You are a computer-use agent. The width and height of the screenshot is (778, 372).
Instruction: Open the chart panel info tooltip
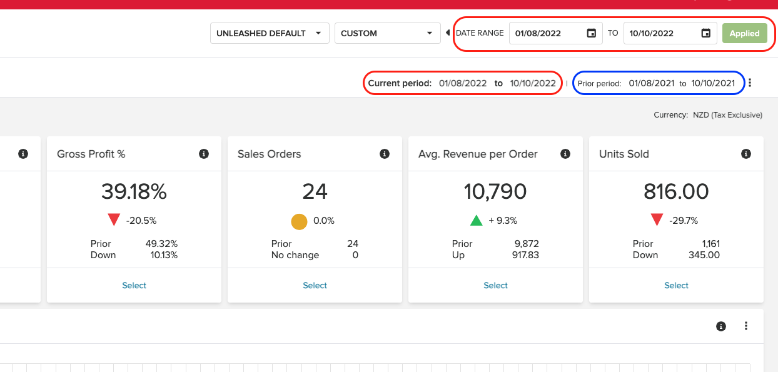[x=721, y=326]
